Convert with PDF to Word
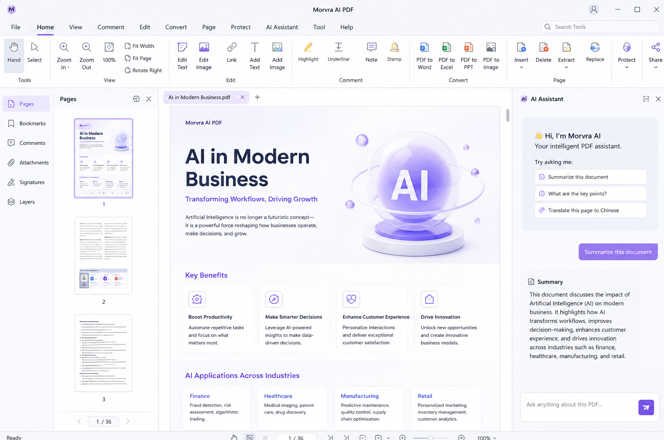Viewport: 664px width, 440px height. (424, 55)
